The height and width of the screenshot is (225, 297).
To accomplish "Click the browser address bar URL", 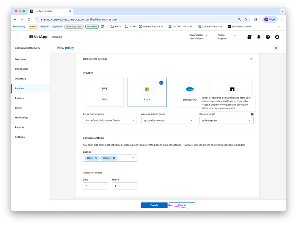I will coord(78,19).
